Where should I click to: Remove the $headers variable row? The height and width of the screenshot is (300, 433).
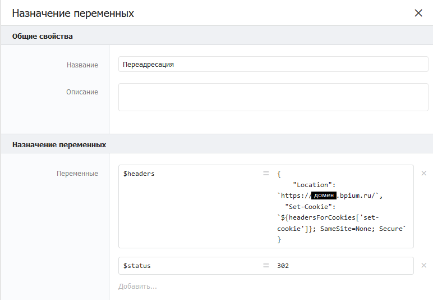[x=423, y=174]
